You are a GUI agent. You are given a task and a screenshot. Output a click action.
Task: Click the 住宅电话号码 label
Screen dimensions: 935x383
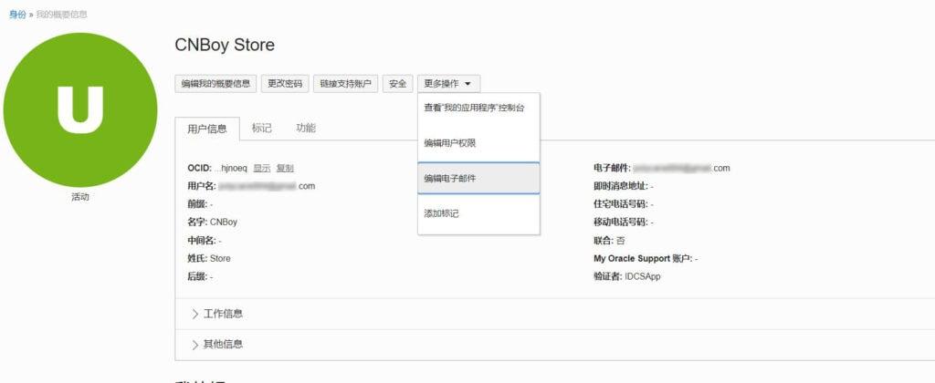click(621, 204)
